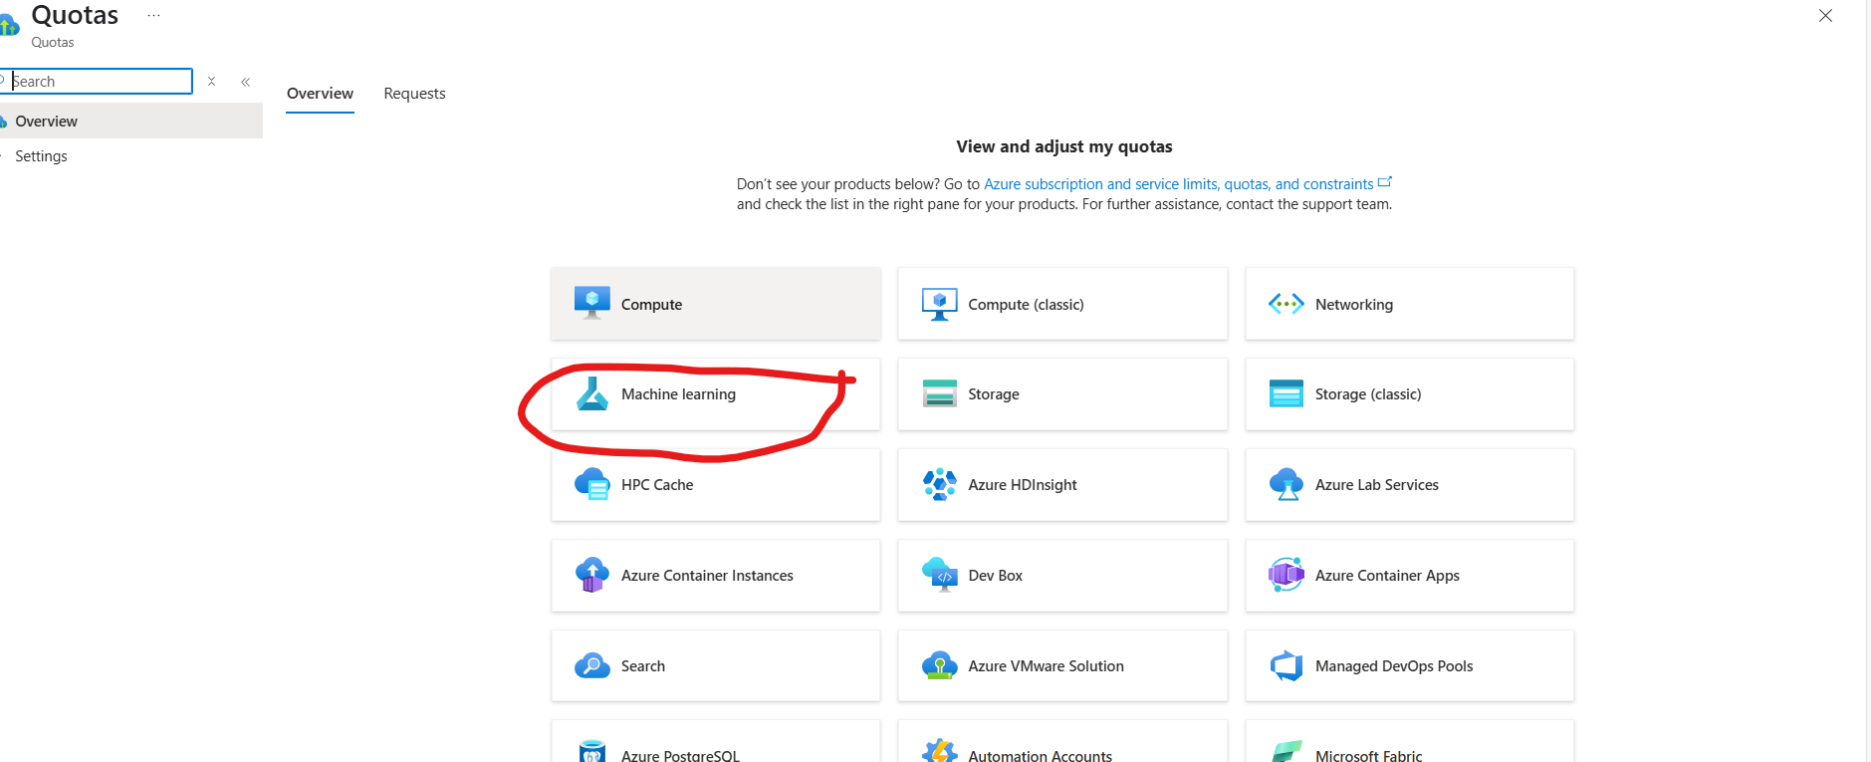This screenshot has height=762, width=1871.
Task: Open the Networking quota card
Action: [1409, 304]
